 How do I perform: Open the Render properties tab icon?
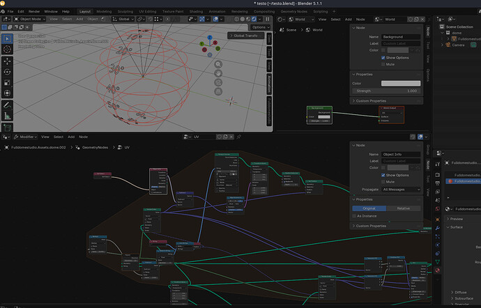point(438,175)
